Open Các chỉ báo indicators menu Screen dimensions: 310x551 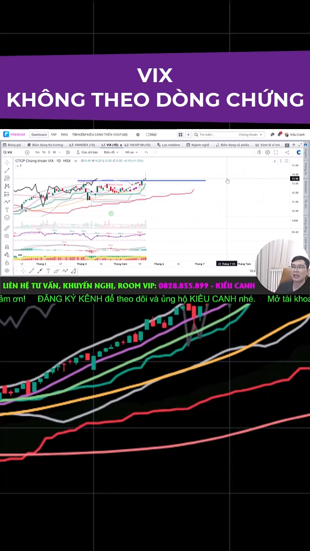87,153
